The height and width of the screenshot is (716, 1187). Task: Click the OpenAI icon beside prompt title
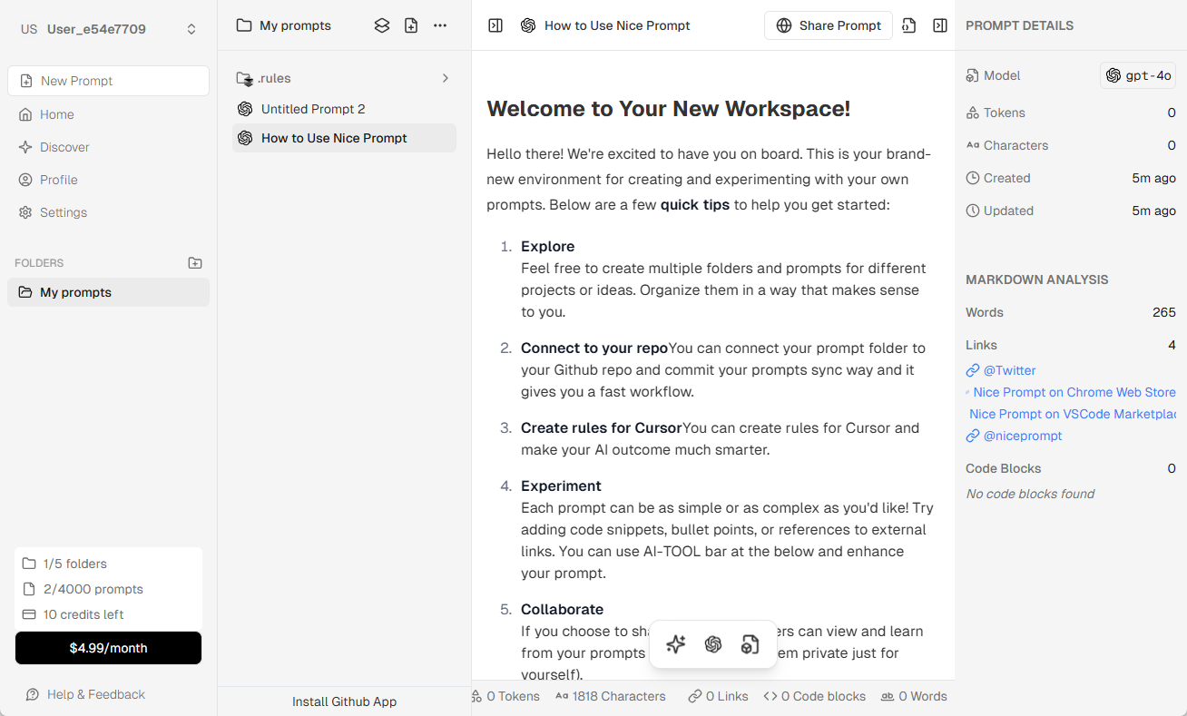click(x=528, y=25)
